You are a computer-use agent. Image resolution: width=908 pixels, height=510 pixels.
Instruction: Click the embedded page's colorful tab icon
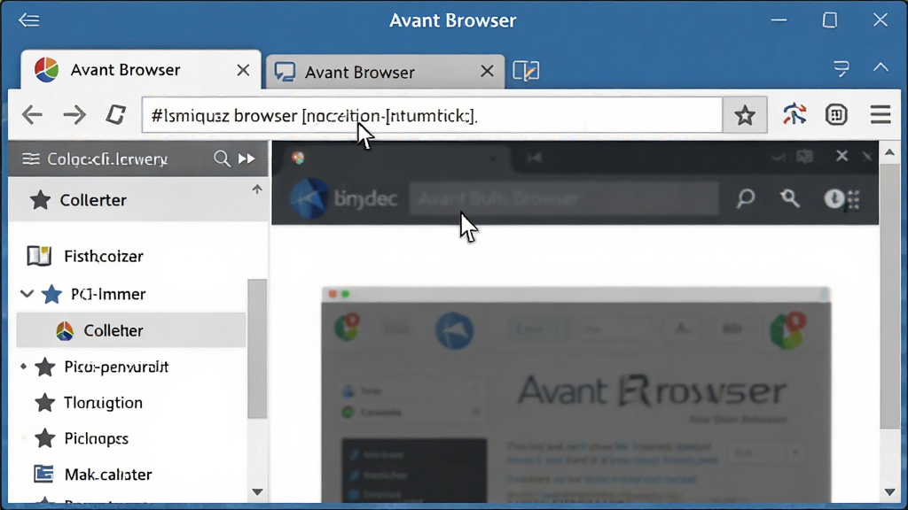[x=298, y=158]
